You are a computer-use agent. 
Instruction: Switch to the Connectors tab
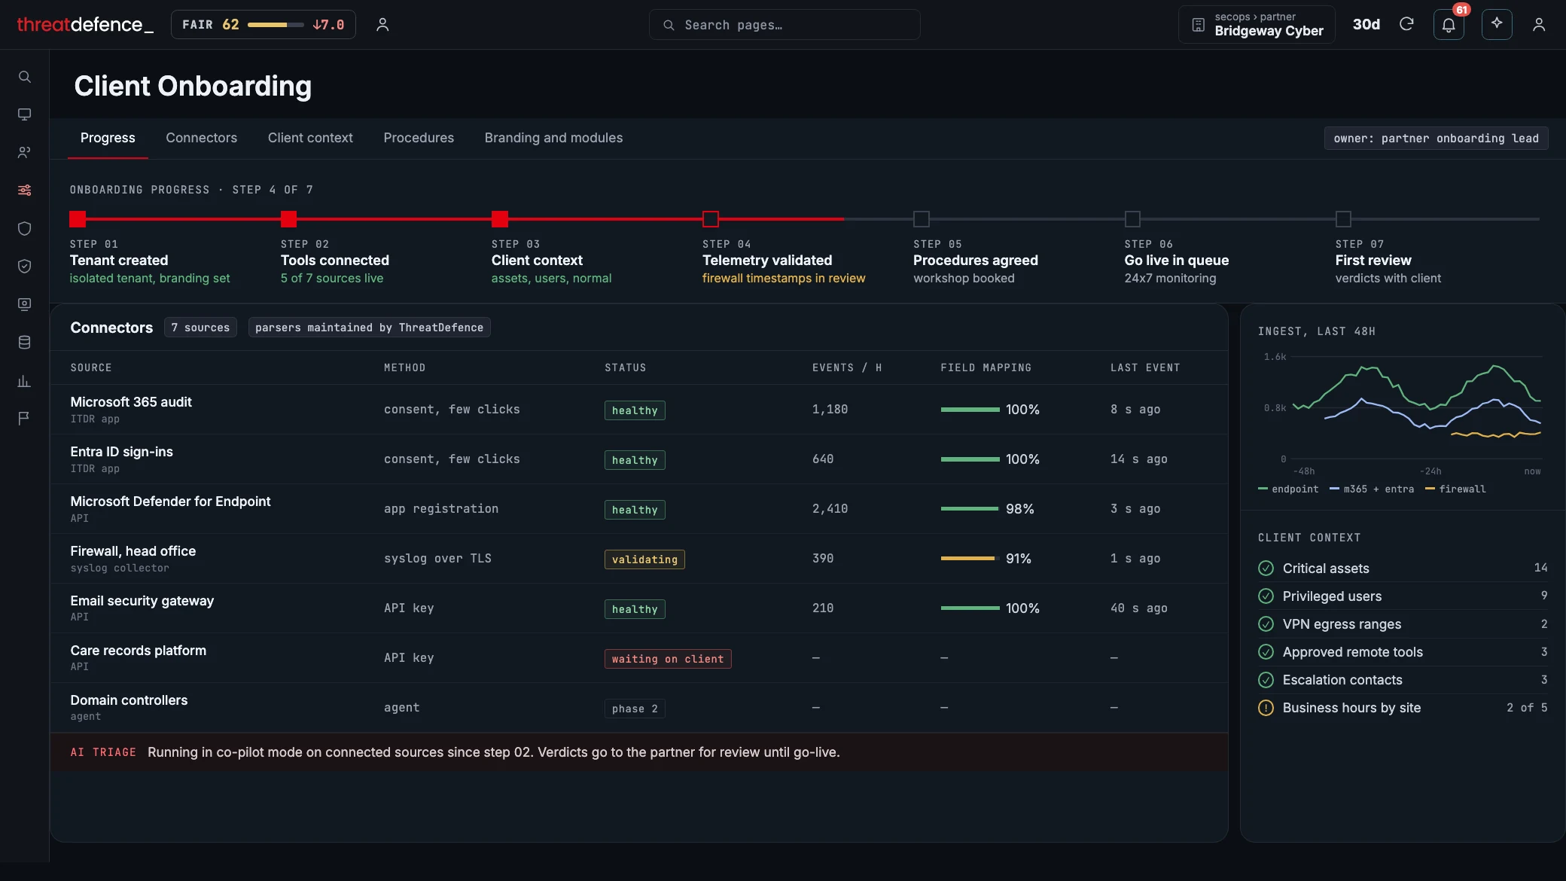click(x=201, y=138)
